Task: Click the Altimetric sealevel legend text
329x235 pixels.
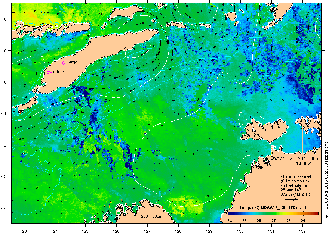Action: tap(296, 176)
